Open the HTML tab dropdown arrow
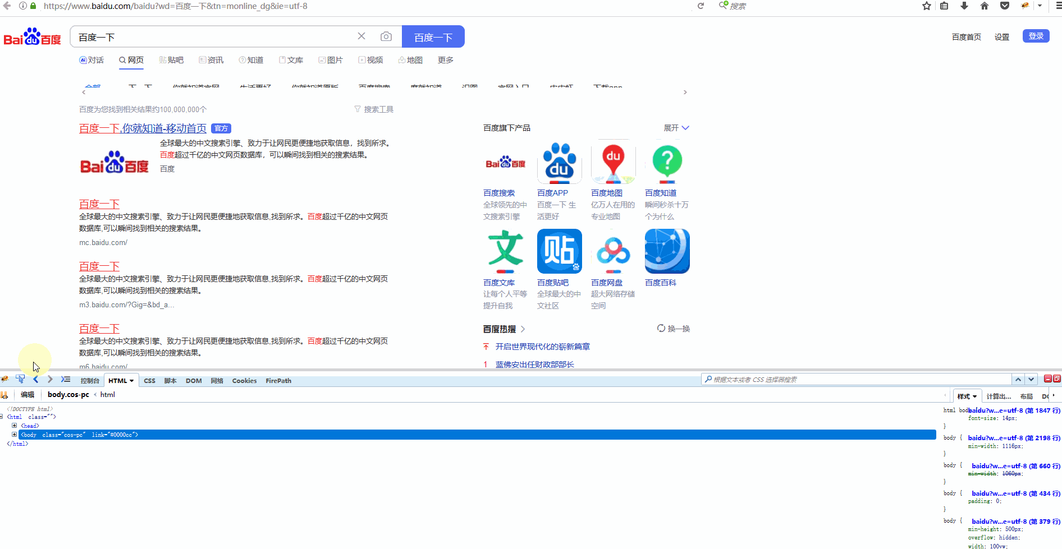 (132, 381)
